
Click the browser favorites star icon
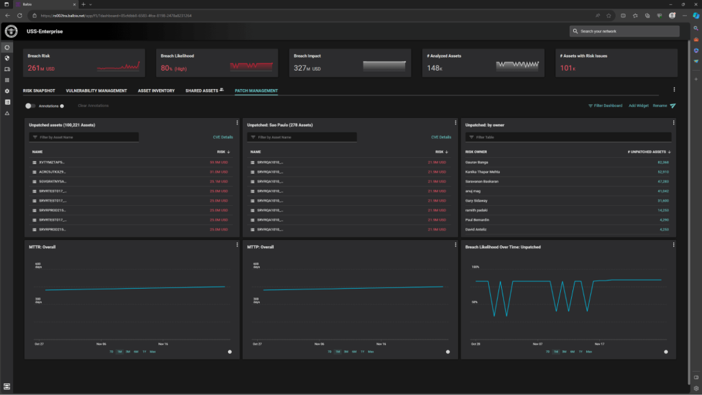tap(609, 16)
